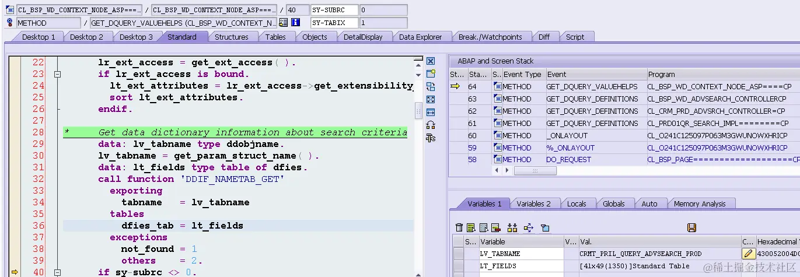Click the SY-TABIX variable field

[334, 23]
